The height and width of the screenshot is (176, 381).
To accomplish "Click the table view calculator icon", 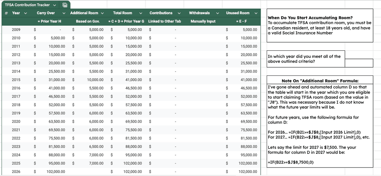I will click(x=64, y=5).
